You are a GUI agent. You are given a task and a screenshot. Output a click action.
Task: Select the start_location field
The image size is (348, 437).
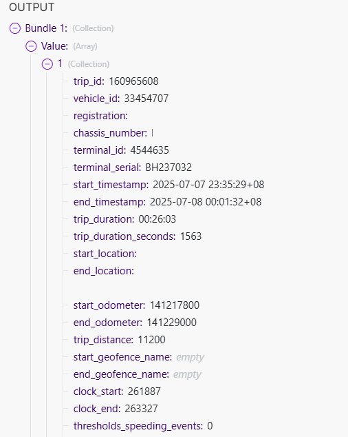(x=105, y=254)
